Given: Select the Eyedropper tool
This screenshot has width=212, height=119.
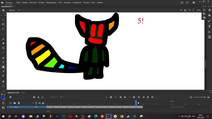Looking at the screenshot, I should coord(3,71).
